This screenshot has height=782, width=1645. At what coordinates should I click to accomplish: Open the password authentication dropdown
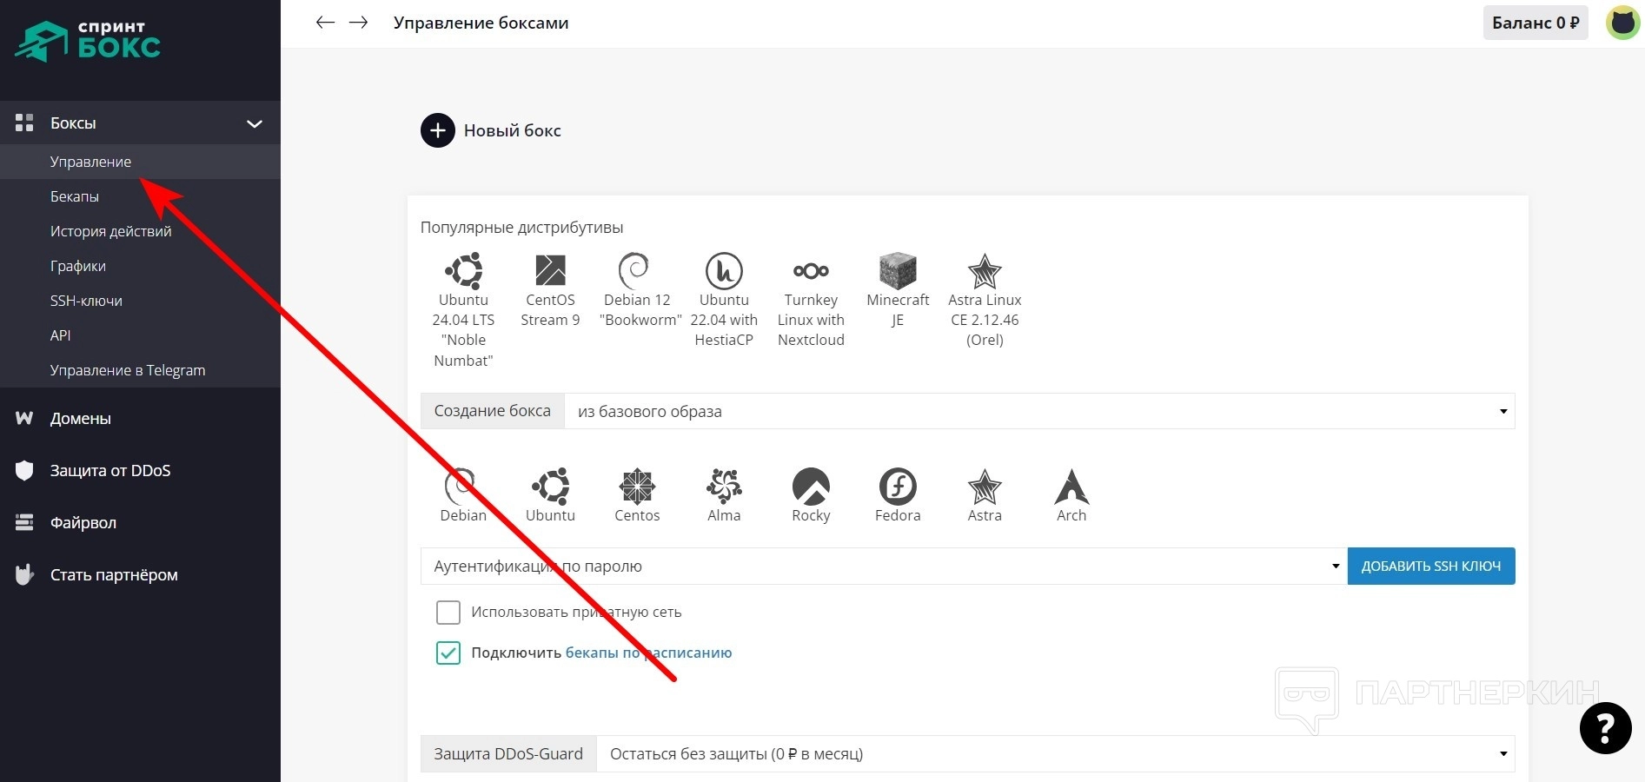883,567
